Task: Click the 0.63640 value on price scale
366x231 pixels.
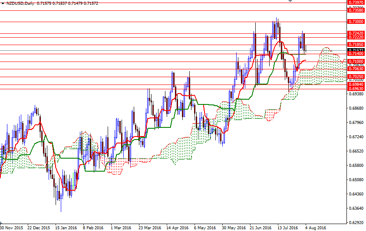Action: 356,208
